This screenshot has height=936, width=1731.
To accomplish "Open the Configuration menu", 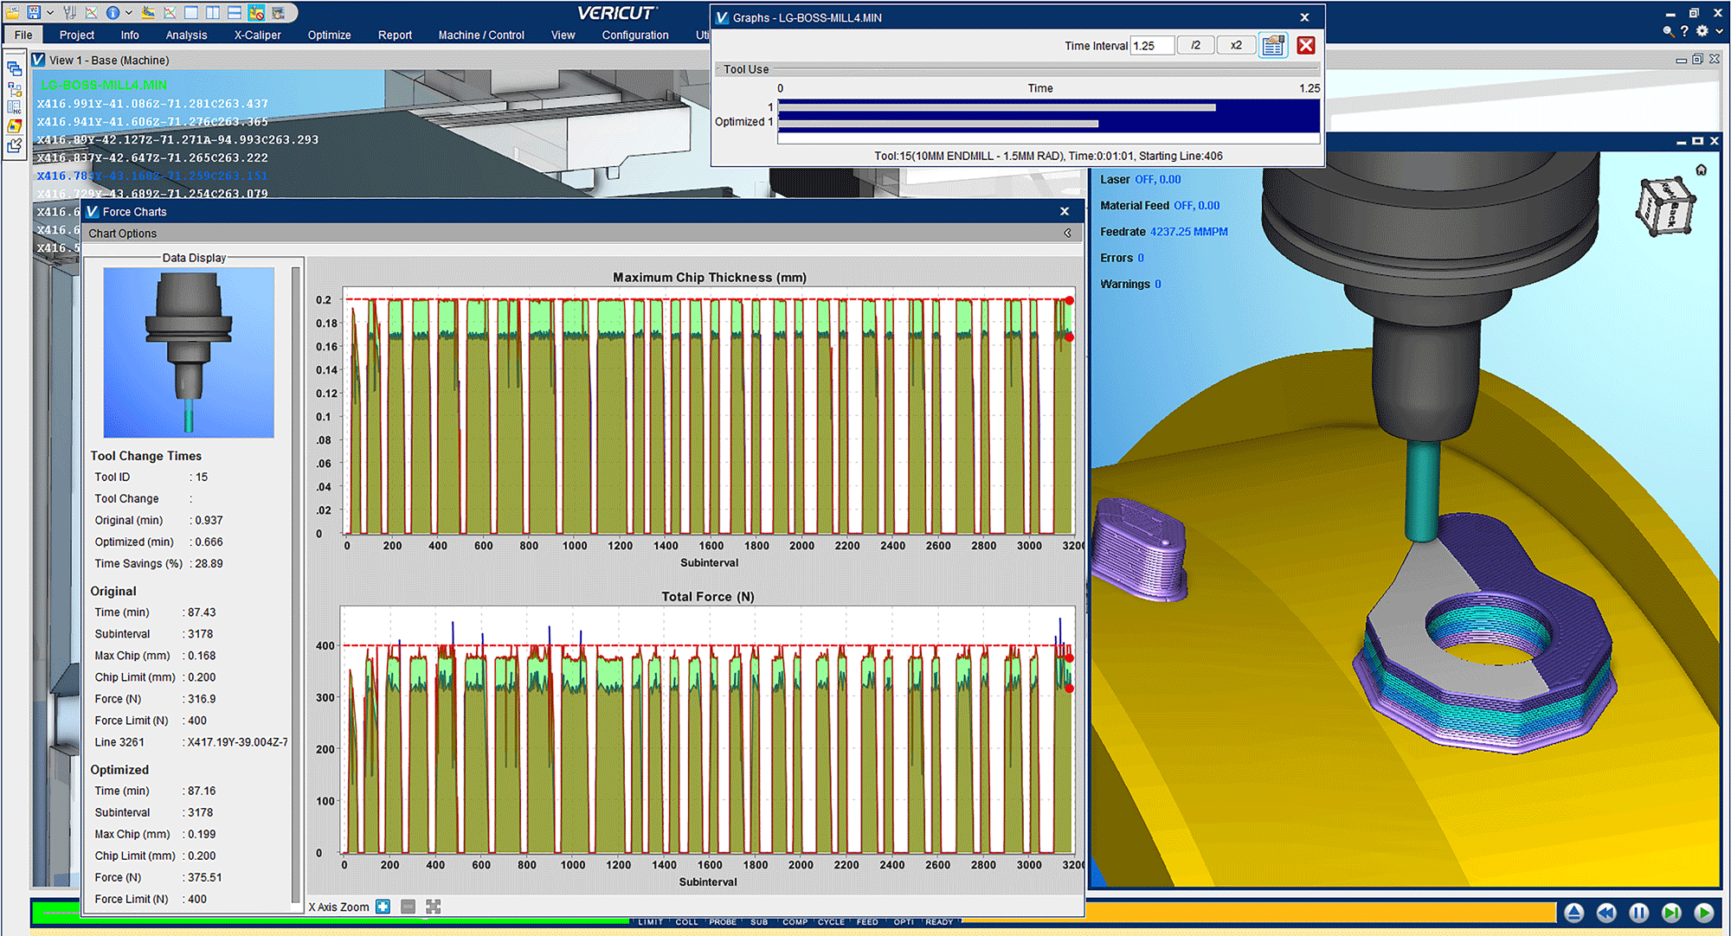I will [635, 35].
